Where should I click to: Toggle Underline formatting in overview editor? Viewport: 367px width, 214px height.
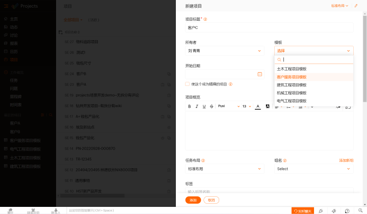[x=204, y=106]
